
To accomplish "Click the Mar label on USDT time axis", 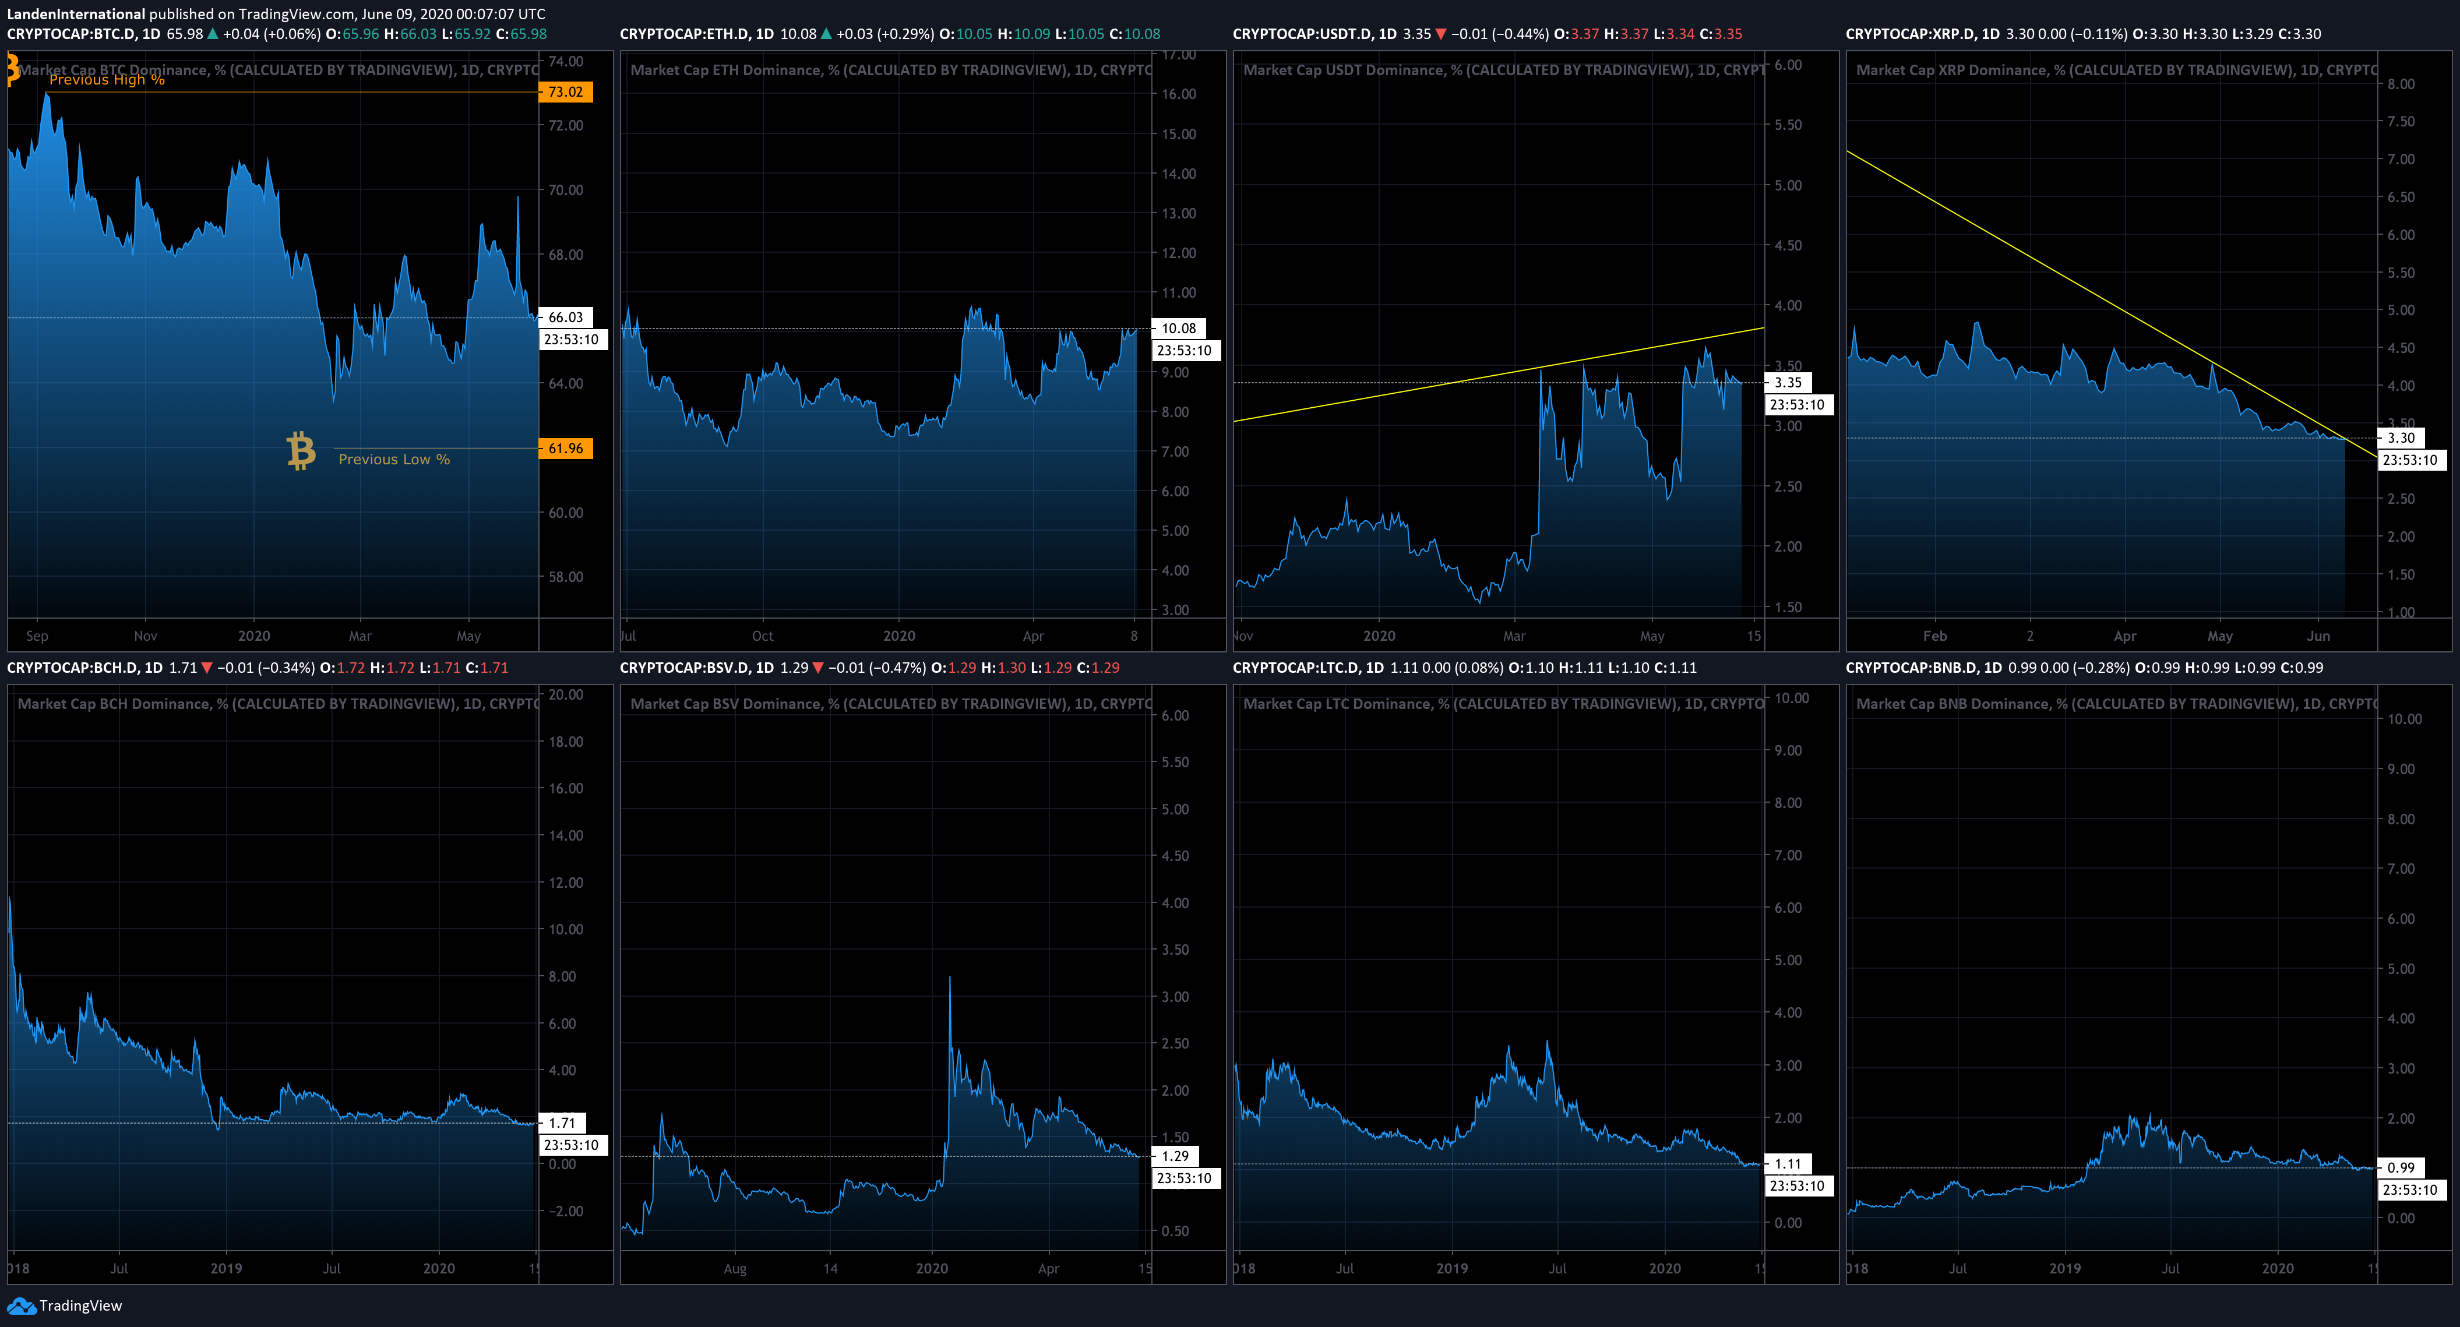I will [x=1514, y=636].
